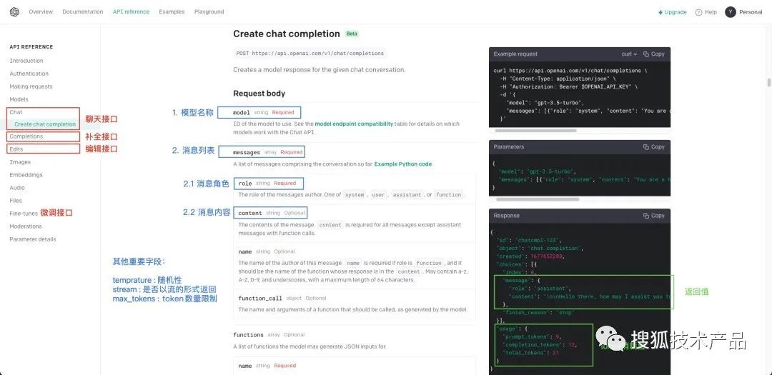Image resolution: width=772 pixels, height=375 pixels.
Task: Open the Overview page
Action: tap(41, 12)
